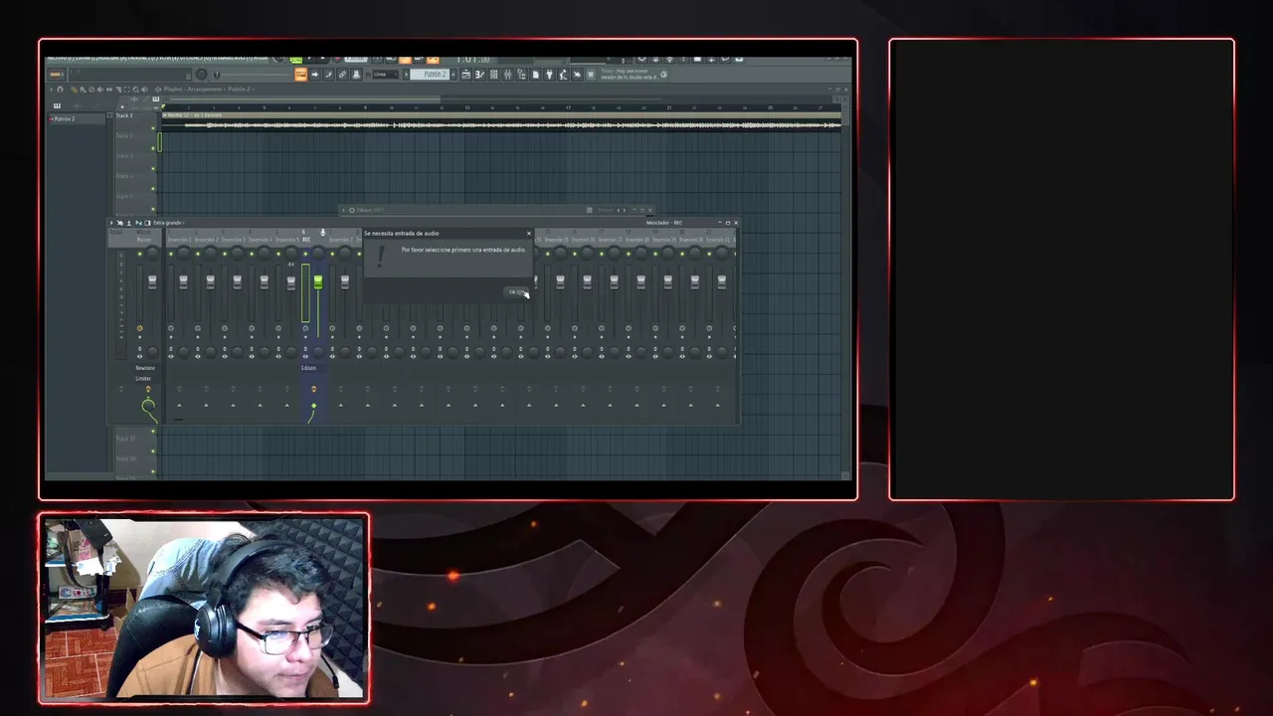Open the Piano roll view icon in the toolbar
This screenshot has width=1273, height=716.
click(x=479, y=75)
